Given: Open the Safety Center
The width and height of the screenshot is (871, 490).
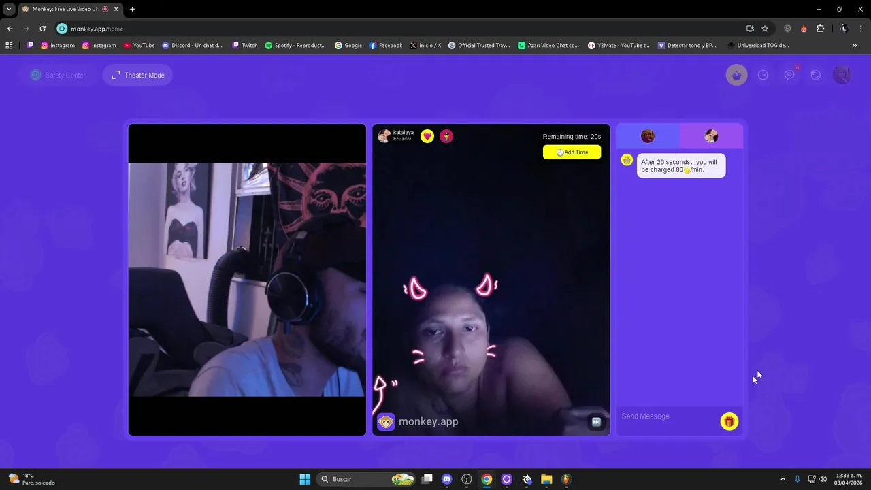Looking at the screenshot, I should tap(58, 76).
